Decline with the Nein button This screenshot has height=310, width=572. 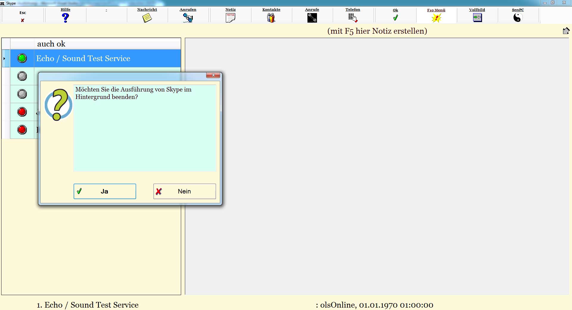pyautogui.click(x=184, y=191)
